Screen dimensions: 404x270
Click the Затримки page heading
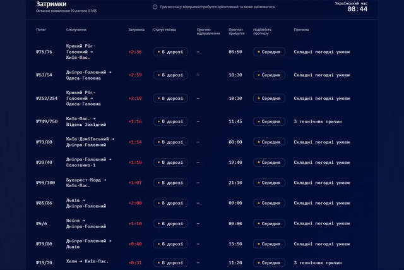coord(51,4)
